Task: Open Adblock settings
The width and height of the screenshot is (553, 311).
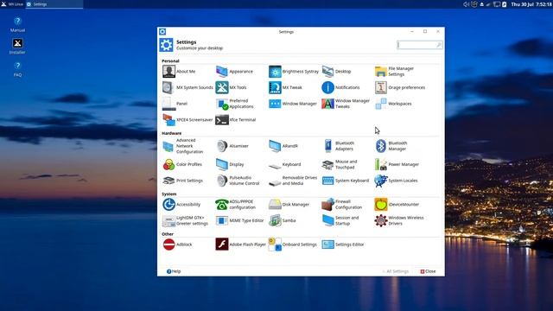Action: (177, 244)
